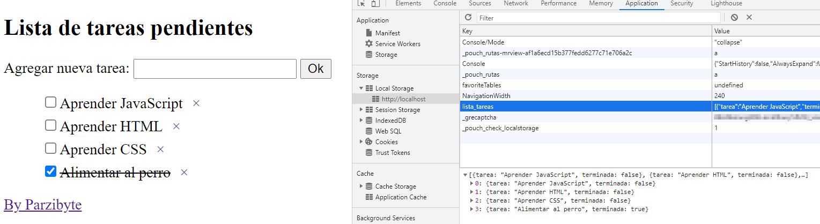This screenshot has width=820, height=224.
Task: Uncheck the Alimentar al perro checkbox
Action: point(50,171)
